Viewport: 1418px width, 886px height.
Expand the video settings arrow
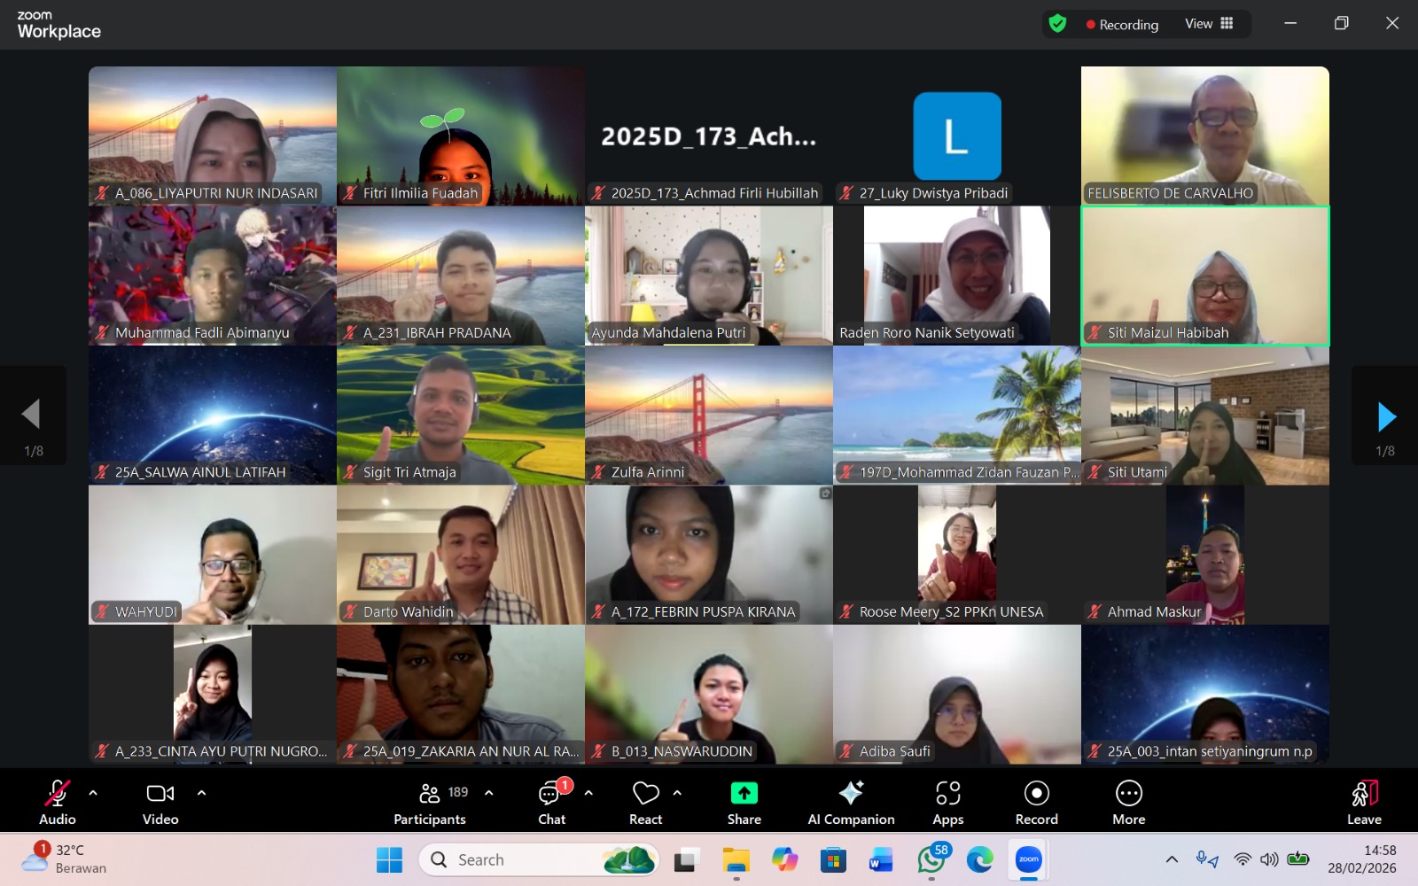[201, 793]
